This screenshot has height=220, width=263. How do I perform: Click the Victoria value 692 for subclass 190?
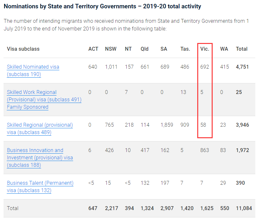[204, 67]
